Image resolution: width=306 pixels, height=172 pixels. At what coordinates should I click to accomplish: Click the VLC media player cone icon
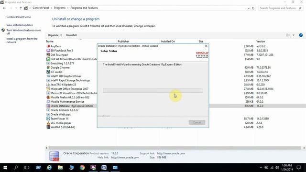(48, 123)
